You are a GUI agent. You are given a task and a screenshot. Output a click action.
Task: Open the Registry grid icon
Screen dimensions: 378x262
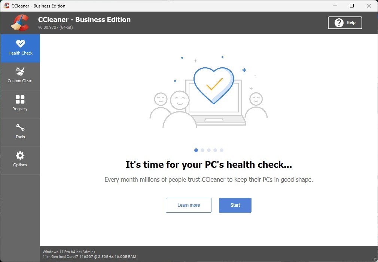tap(20, 99)
